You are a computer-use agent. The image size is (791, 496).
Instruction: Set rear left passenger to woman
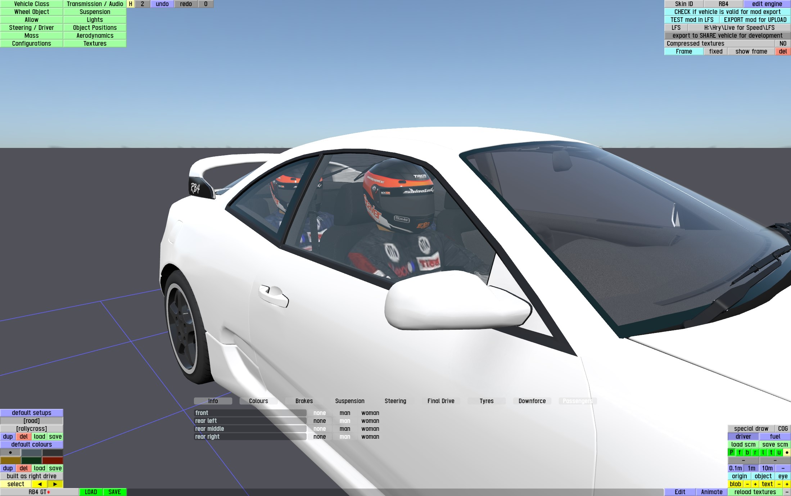[x=370, y=421]
